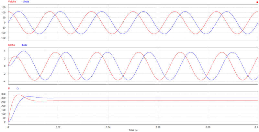The width and height of the screenshot is (259, 132).
Task: Click the Valpha legend label
Action: (12, 2)
